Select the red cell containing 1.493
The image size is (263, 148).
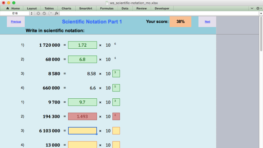tap(83, 116)
